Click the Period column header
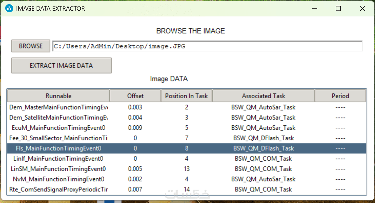 point(340,96)
